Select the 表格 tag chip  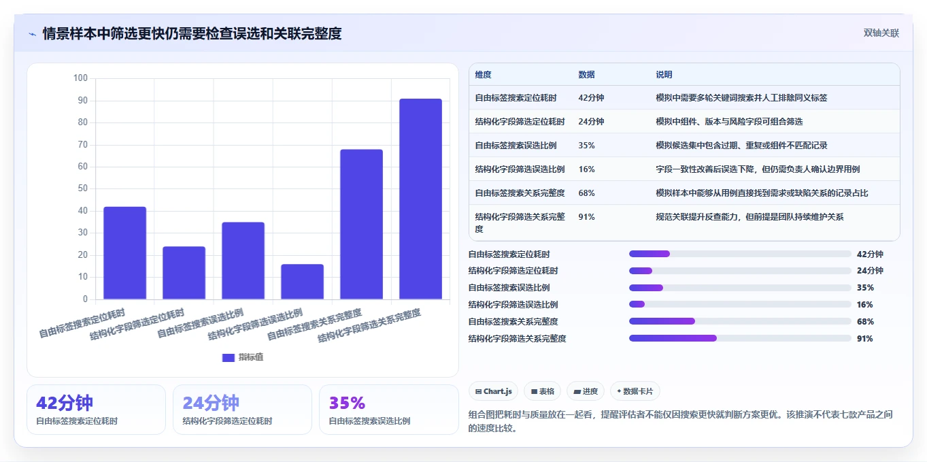pos(543,391)
